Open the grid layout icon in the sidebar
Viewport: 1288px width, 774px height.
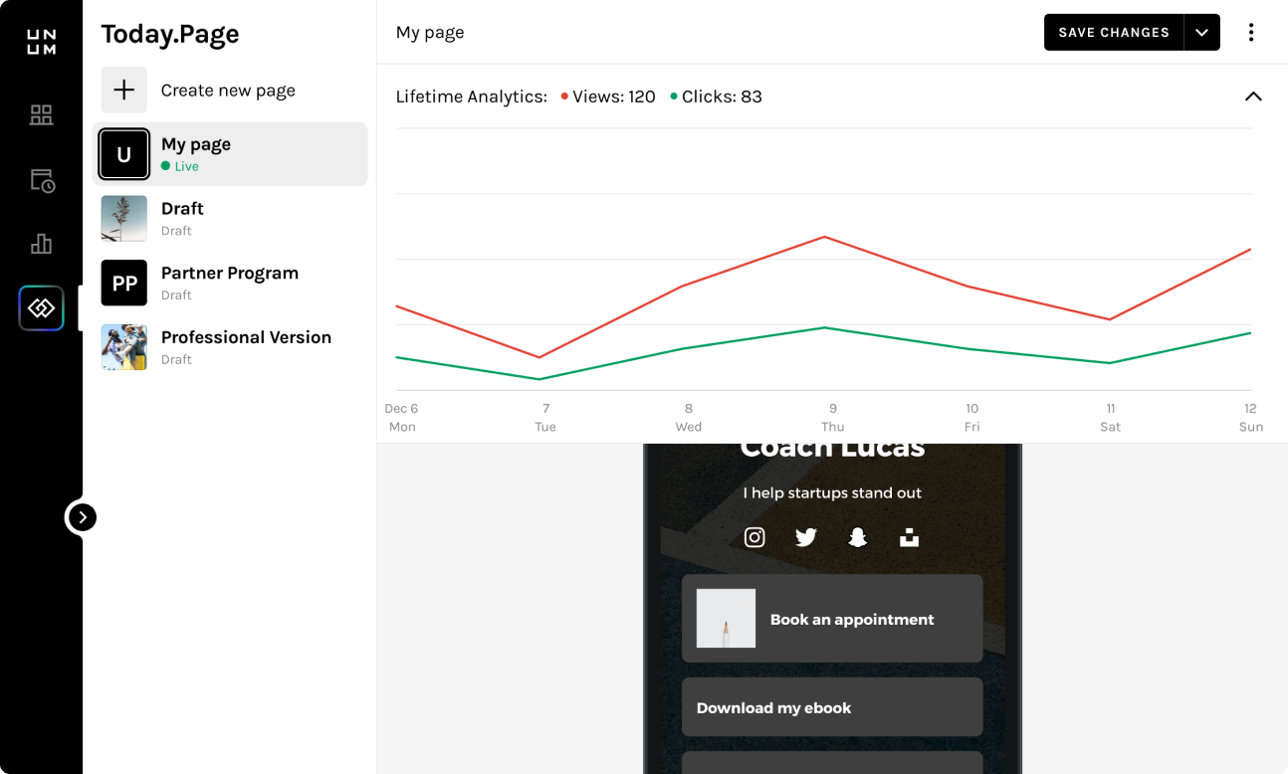(x=41, y=114)
